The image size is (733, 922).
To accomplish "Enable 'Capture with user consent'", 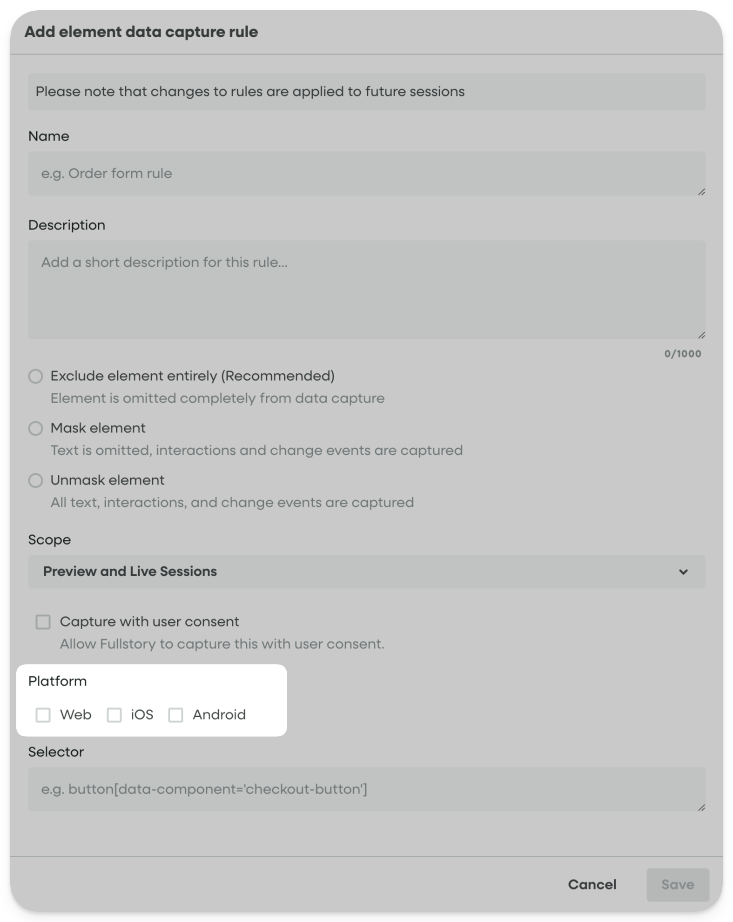I will click(42, 622).
